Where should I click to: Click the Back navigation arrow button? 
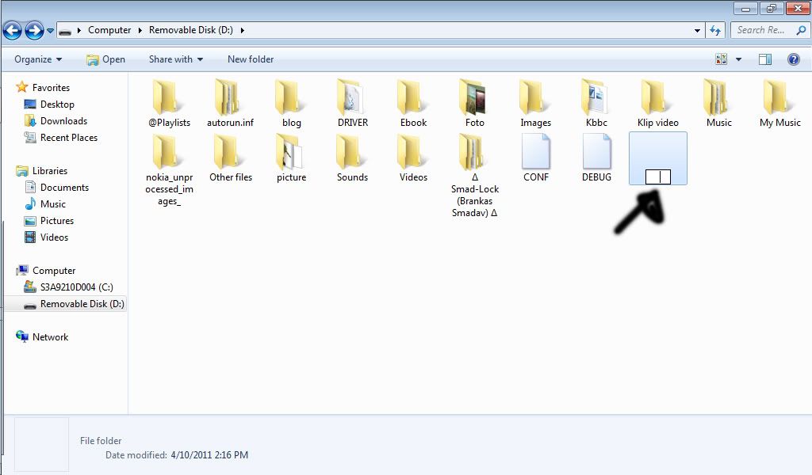(12, 31)
